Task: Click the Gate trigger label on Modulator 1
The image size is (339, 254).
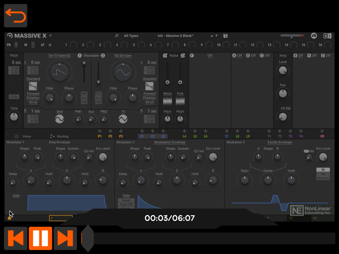Action: (16, 195)
